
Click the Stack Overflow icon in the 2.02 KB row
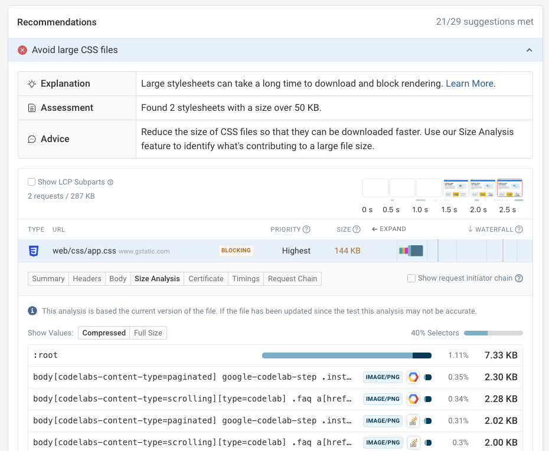coord(414,420)
